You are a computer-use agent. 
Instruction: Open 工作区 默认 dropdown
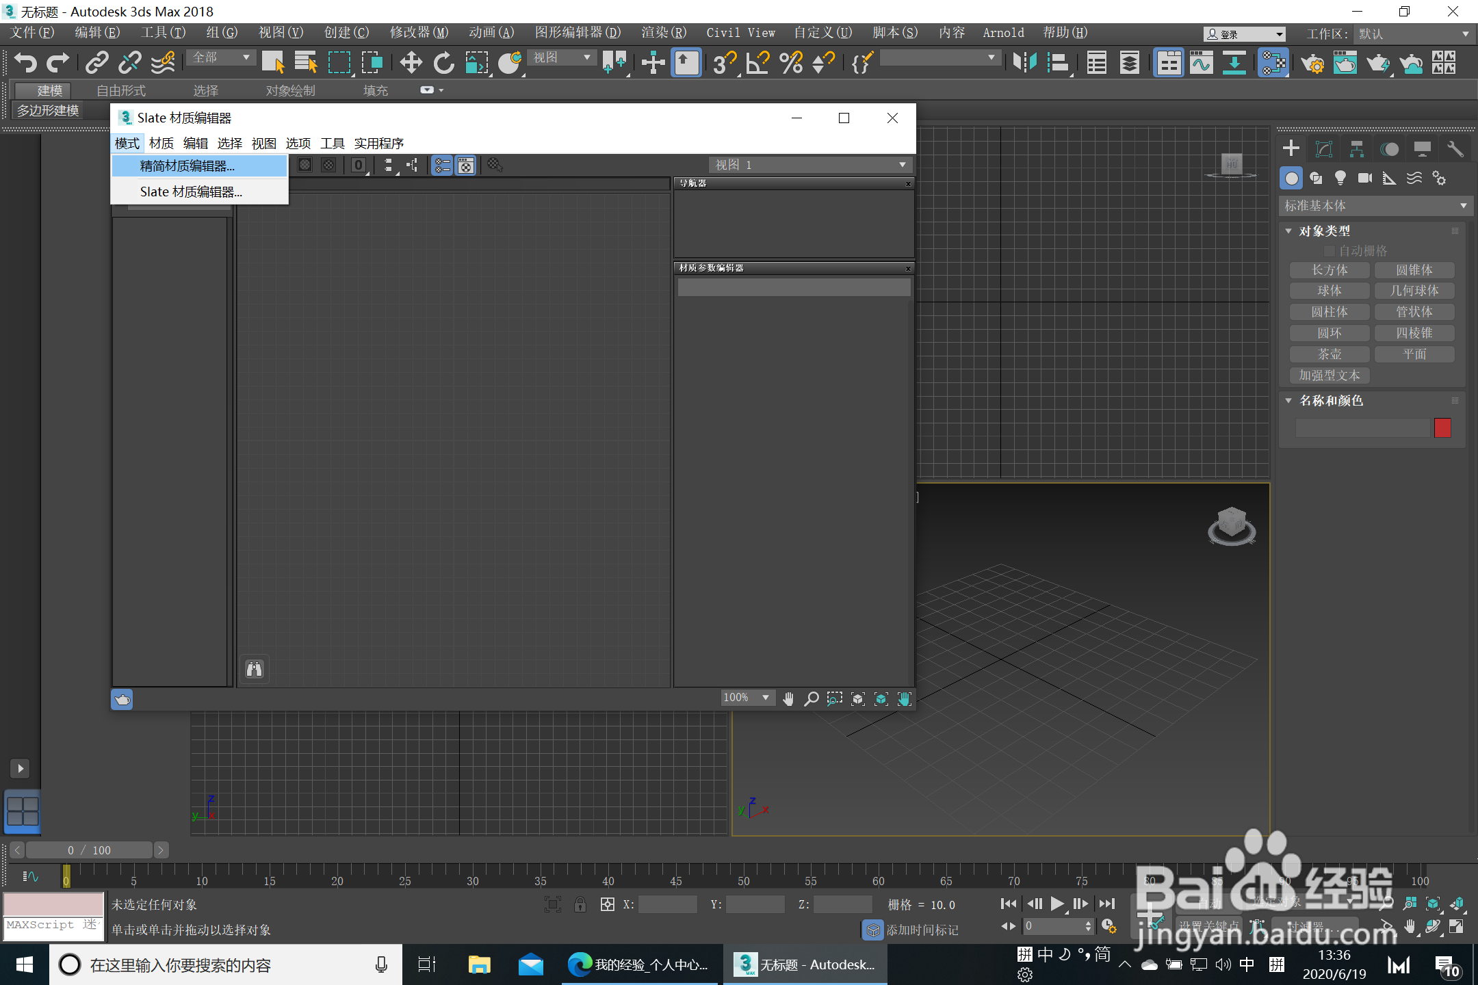1413,34
